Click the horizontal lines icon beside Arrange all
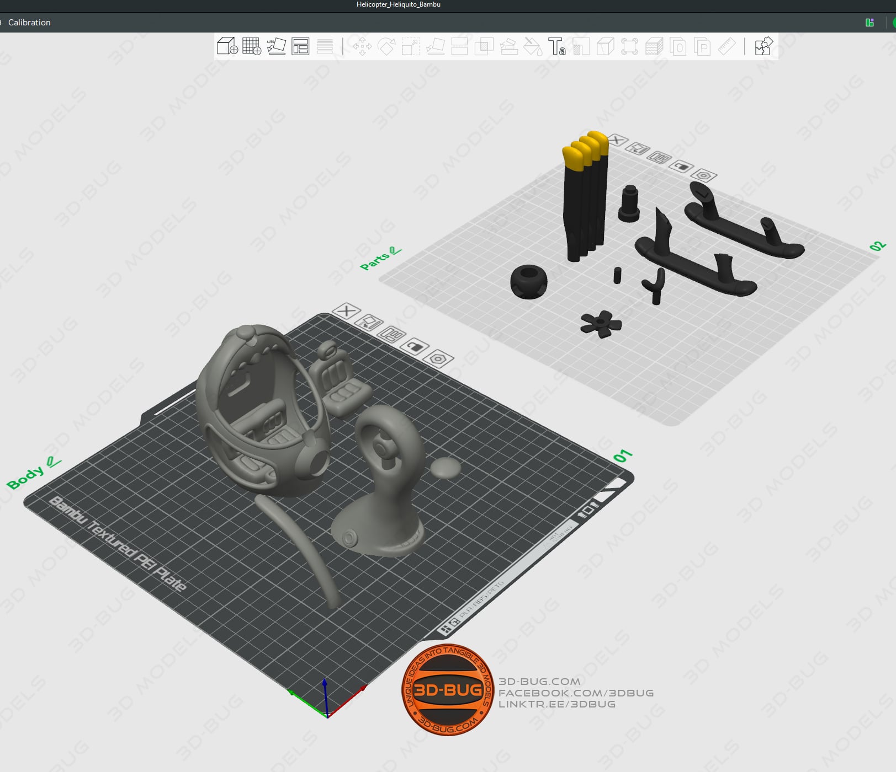896x772 pixels. pyautogui.click(x=325, y=46)
